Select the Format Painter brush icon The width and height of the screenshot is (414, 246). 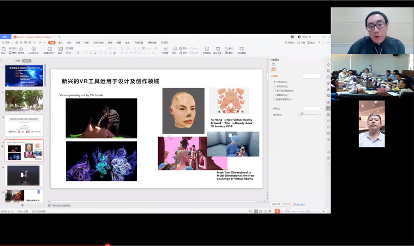coord(21,49)
